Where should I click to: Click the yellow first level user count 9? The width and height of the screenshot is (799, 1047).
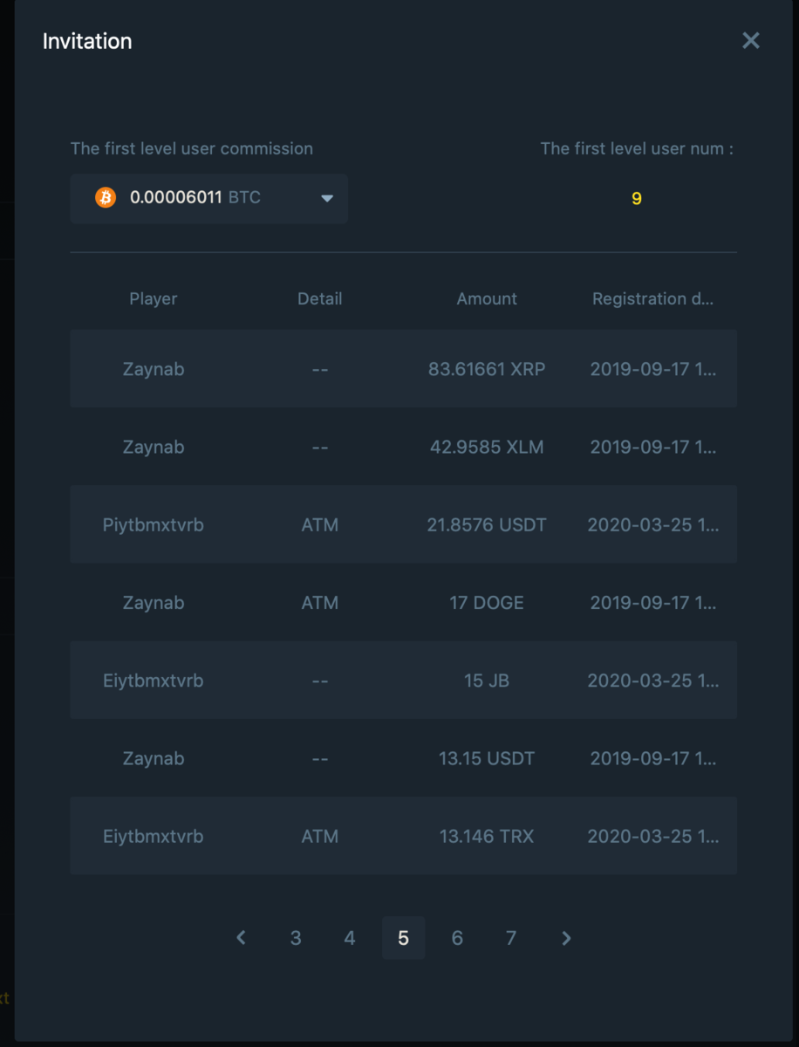click(x=637, y=199)
